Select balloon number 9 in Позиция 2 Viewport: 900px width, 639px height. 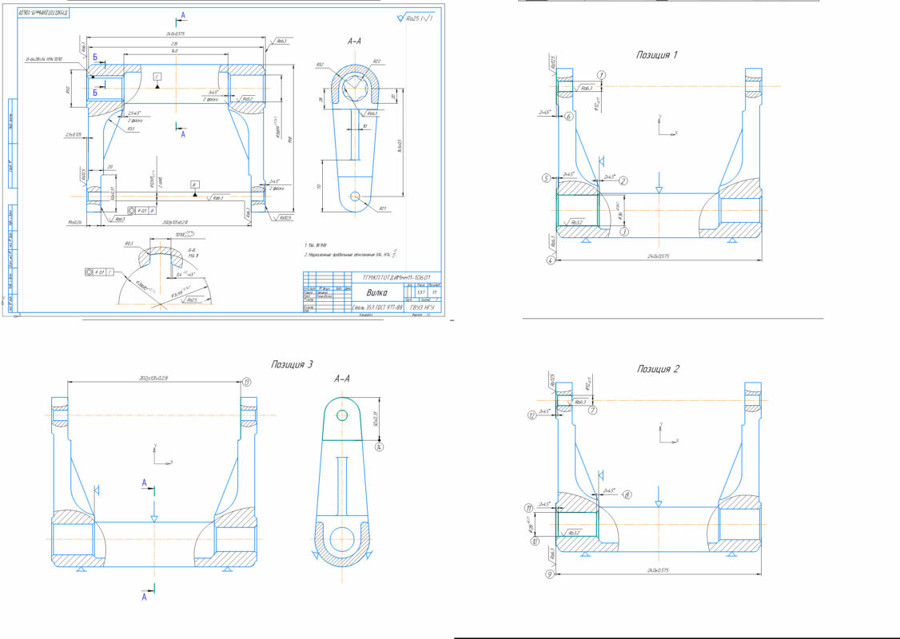pos(550,574)
